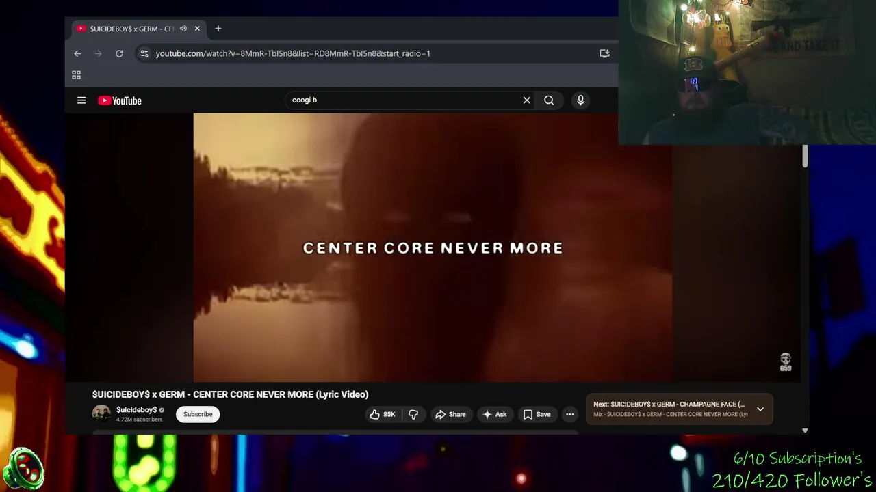This screenshot has width=876, height=492.
Task: Click the green alert icon in stream overlay
Action: 23,469
